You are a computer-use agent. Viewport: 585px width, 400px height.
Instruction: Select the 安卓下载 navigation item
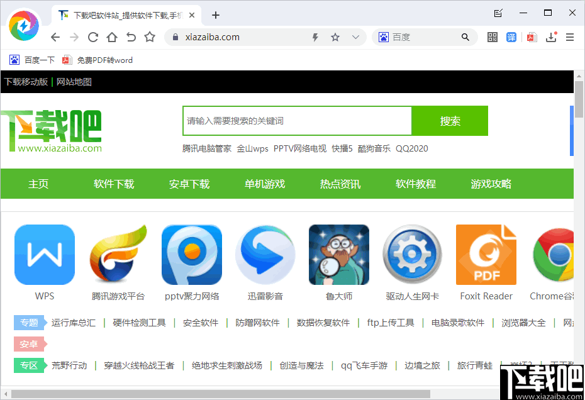pyautogui.click(x=189, y=184)
